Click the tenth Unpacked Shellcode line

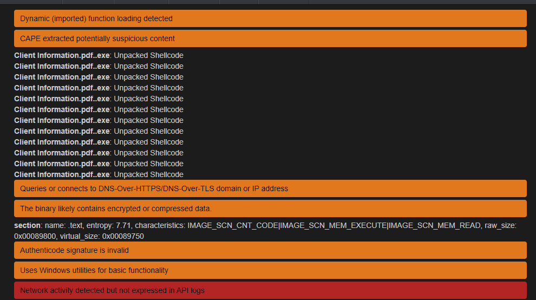(x=99, y=153)
